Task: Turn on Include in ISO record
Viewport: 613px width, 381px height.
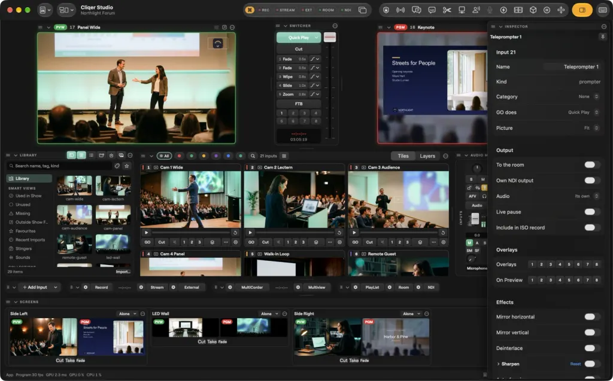Action: 590,227
